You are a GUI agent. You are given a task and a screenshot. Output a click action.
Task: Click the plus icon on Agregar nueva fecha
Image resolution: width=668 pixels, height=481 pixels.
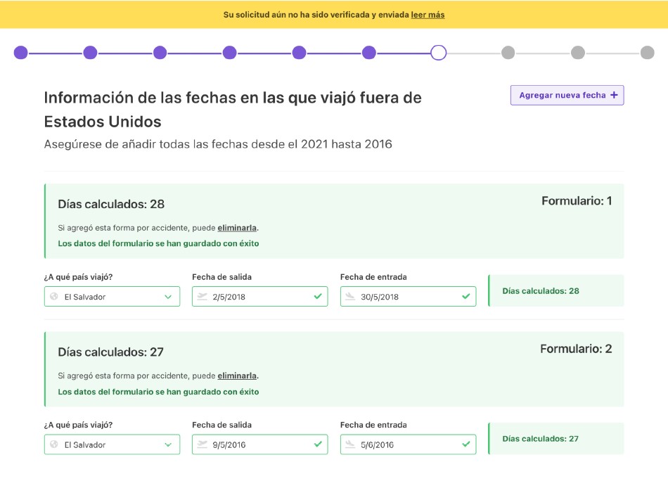[x=613, y=96]
